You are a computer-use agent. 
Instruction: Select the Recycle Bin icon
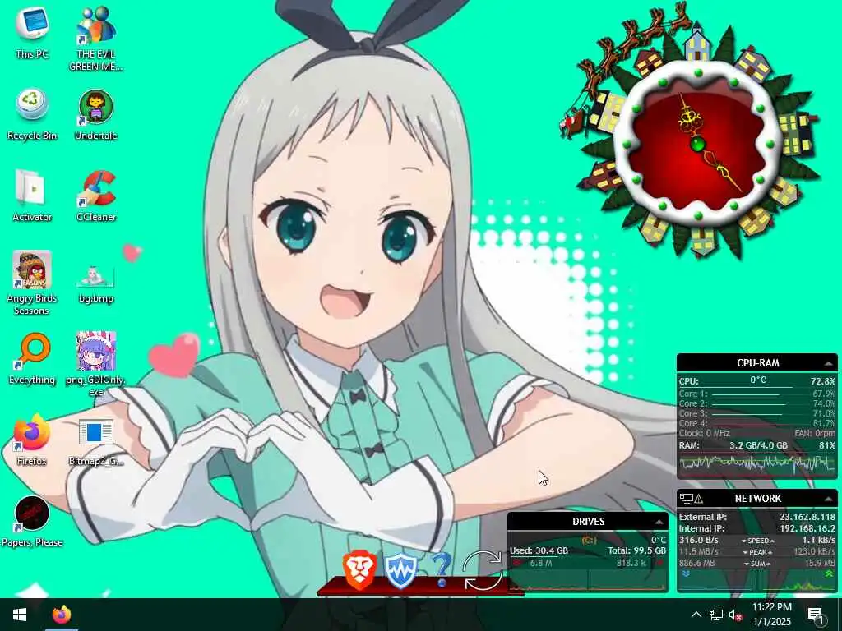pyautogui.click(x=32, y=114)
